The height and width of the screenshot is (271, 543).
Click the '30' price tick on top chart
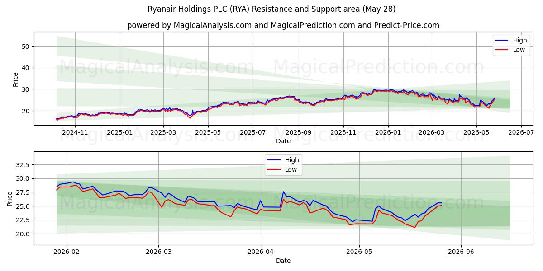(27, 89)
